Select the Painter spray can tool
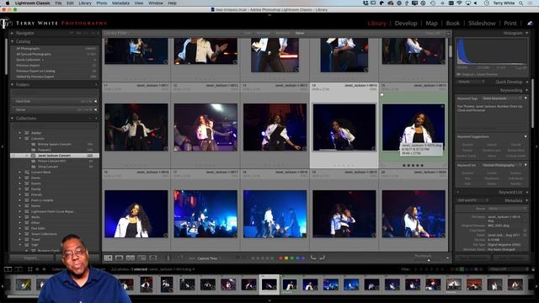539x303 pixels. pyautogui.click(x=168, y=258)
